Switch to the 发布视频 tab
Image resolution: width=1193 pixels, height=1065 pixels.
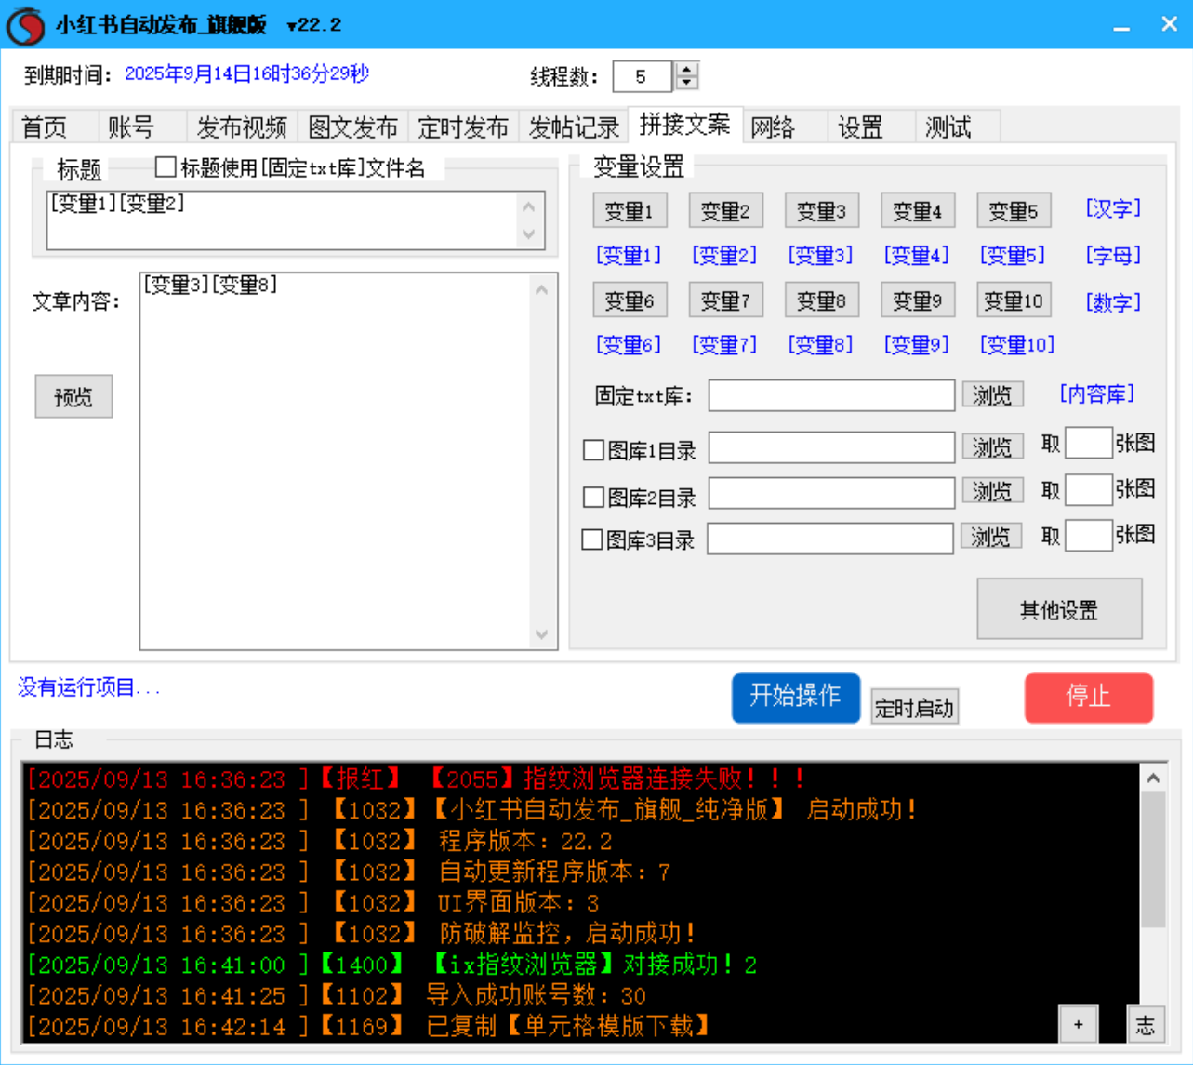pos(242,126)
